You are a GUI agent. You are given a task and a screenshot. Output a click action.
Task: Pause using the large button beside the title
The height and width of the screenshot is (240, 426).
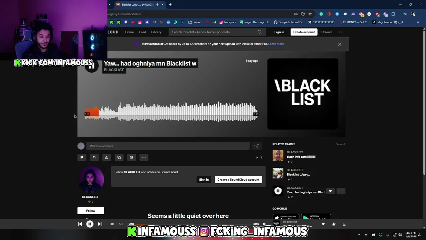[x=91, y=65]
